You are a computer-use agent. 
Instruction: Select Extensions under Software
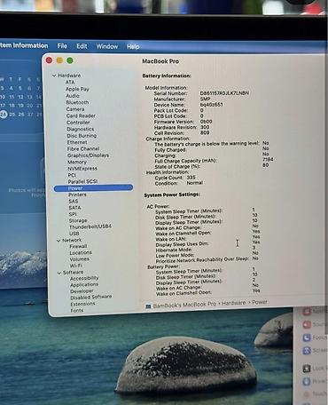click(x=82, y=304)
